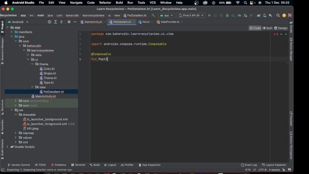Open the Event Log
309x174 pixels.
click(249, 165)
